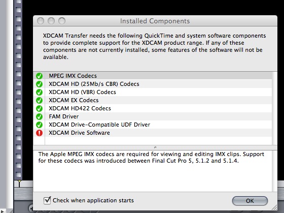This screenshot has height=213, width=284.
Task: Click green check icon beside XDCAM HD (25Mb/s CBR)
Action: tap(39, 84)
